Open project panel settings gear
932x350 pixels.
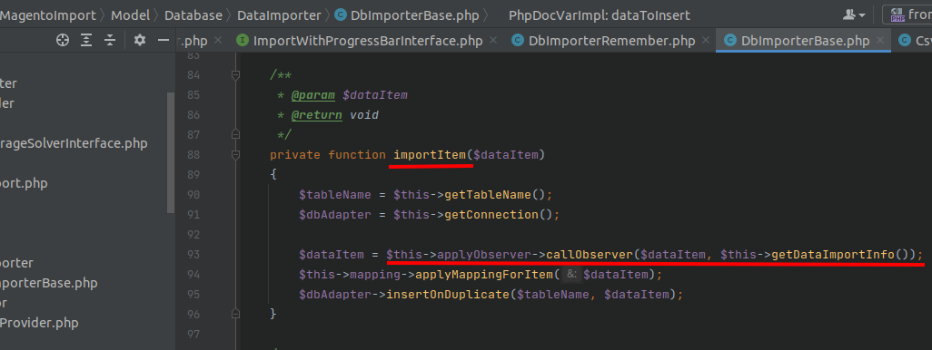[140, 40]
